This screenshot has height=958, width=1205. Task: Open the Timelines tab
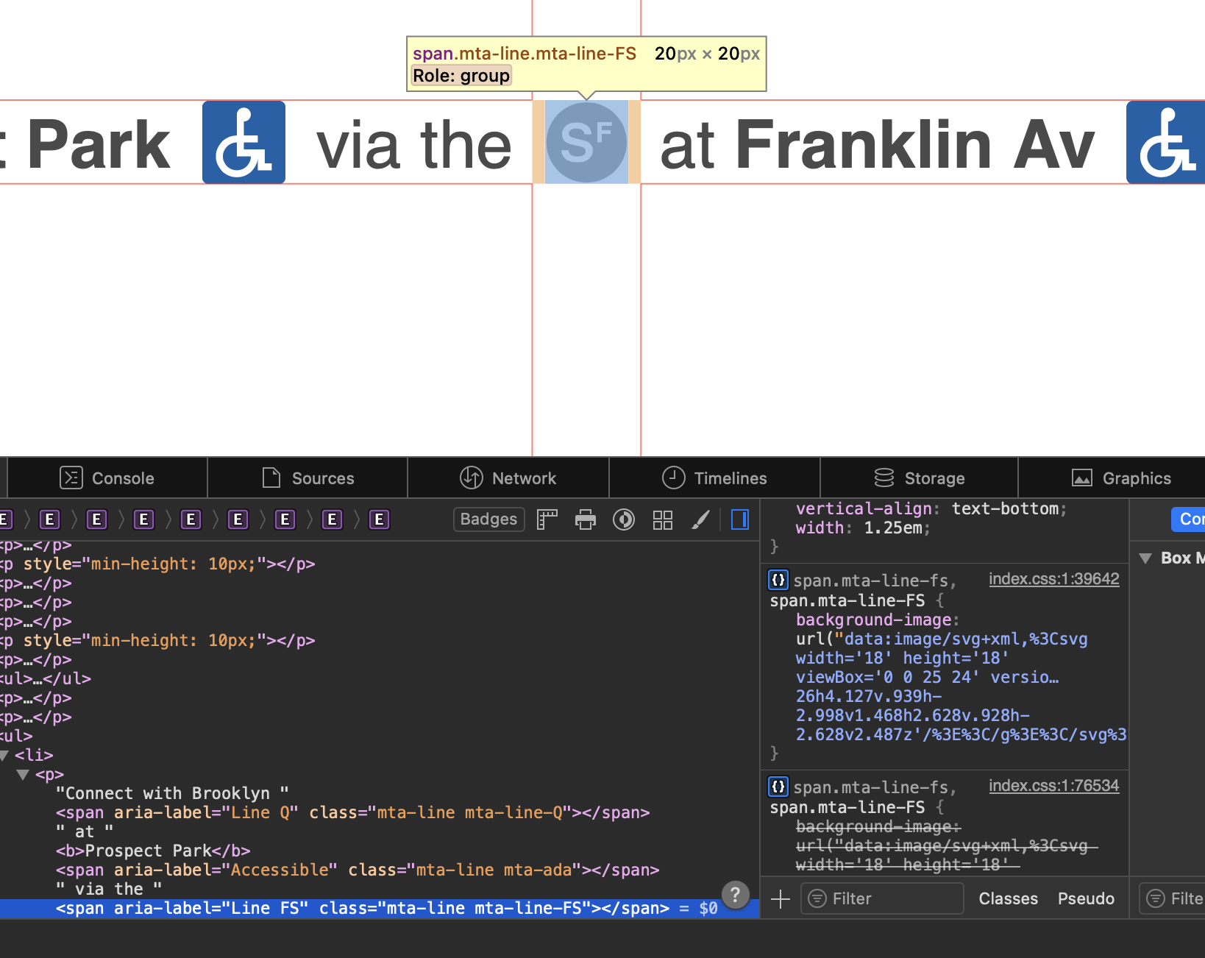[x=714, y=478]
